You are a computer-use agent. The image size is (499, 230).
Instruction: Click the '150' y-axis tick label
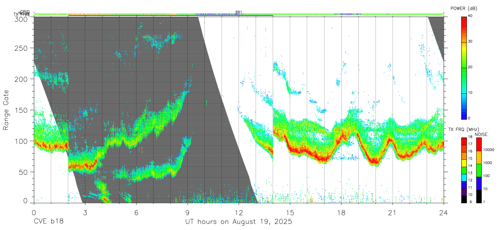[x=20, y=110]
